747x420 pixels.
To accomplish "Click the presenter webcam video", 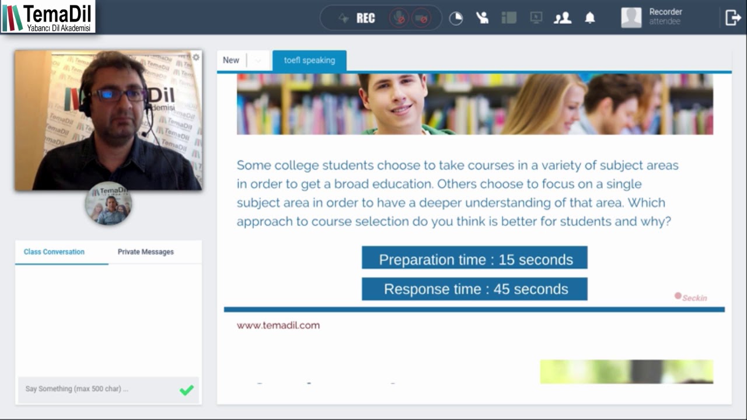I will click(109, 120).
